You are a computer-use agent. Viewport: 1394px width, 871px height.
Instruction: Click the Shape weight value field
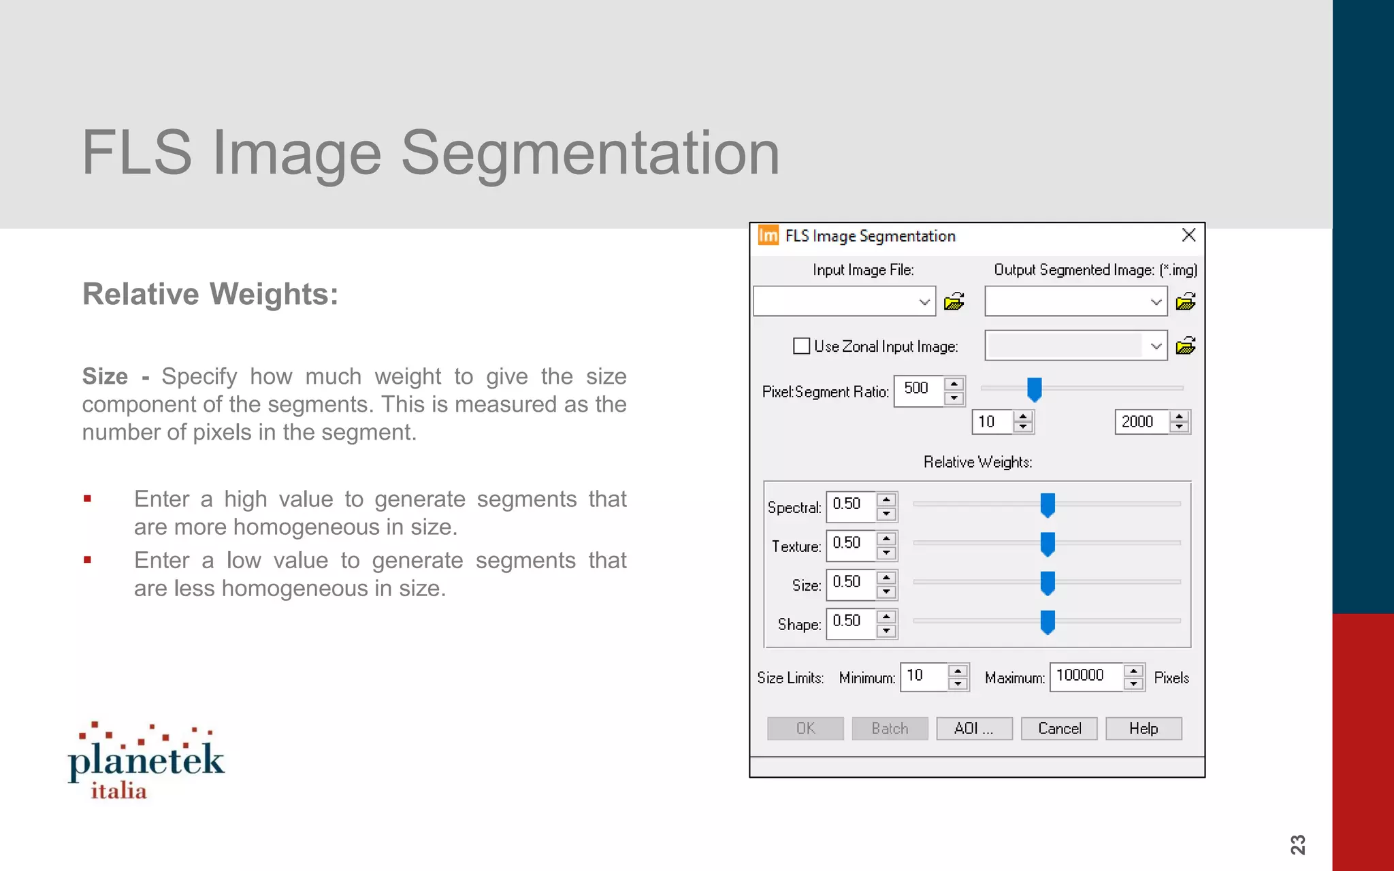coord(850,622)
